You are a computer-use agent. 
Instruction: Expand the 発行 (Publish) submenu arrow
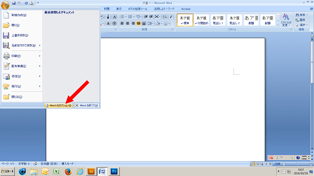click(x=40, y=86)
